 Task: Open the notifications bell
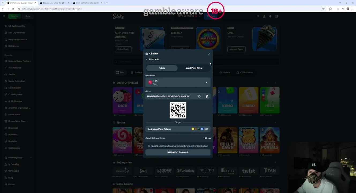click(270, 16)
